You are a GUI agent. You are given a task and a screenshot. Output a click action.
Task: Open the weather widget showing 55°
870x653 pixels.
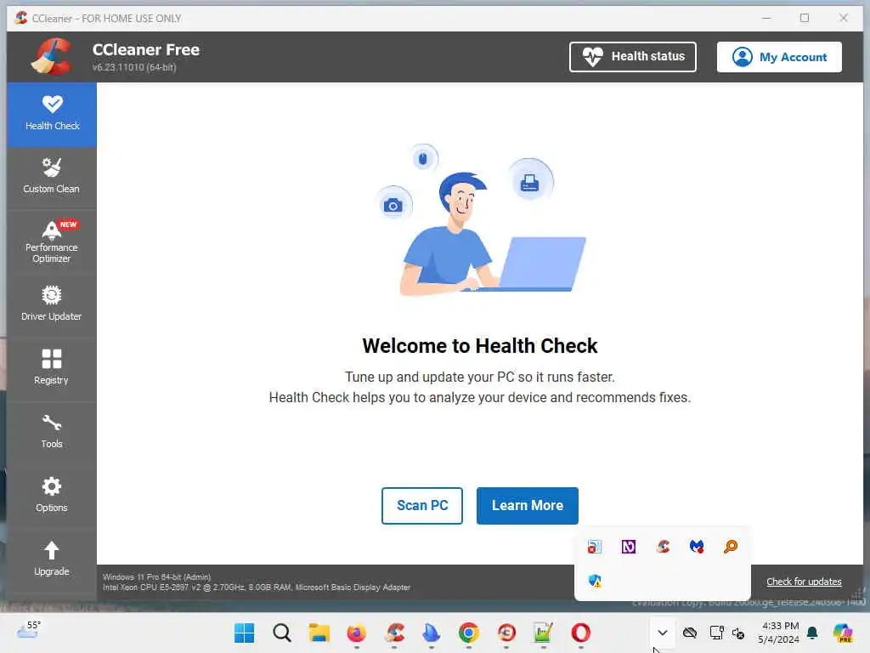click(28, 631)
